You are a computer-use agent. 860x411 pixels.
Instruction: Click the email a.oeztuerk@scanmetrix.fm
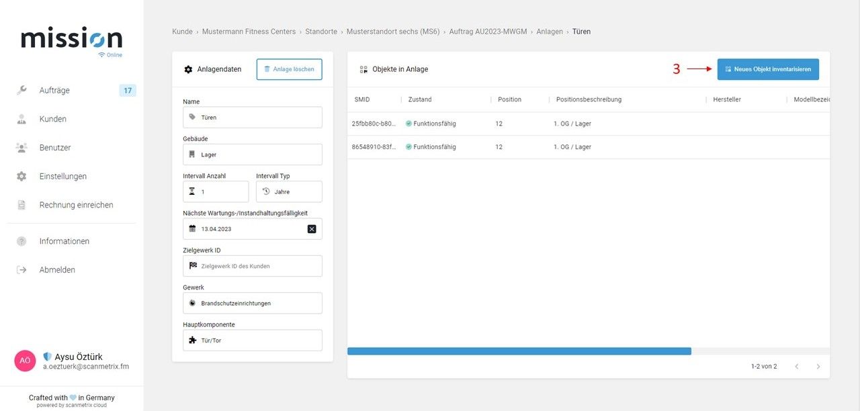(x=86, y=367)
